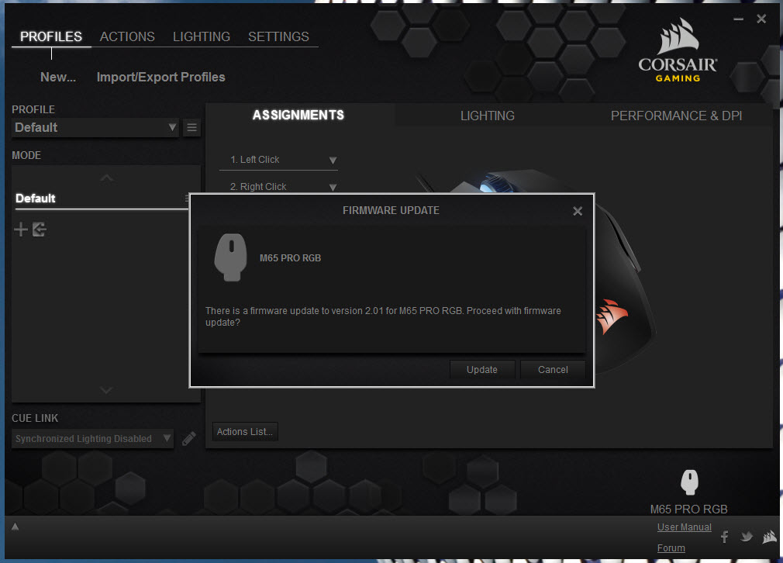The image size is (783, 563).
Task: Click the import mode icon beside plus
Action: pos(40,230)
